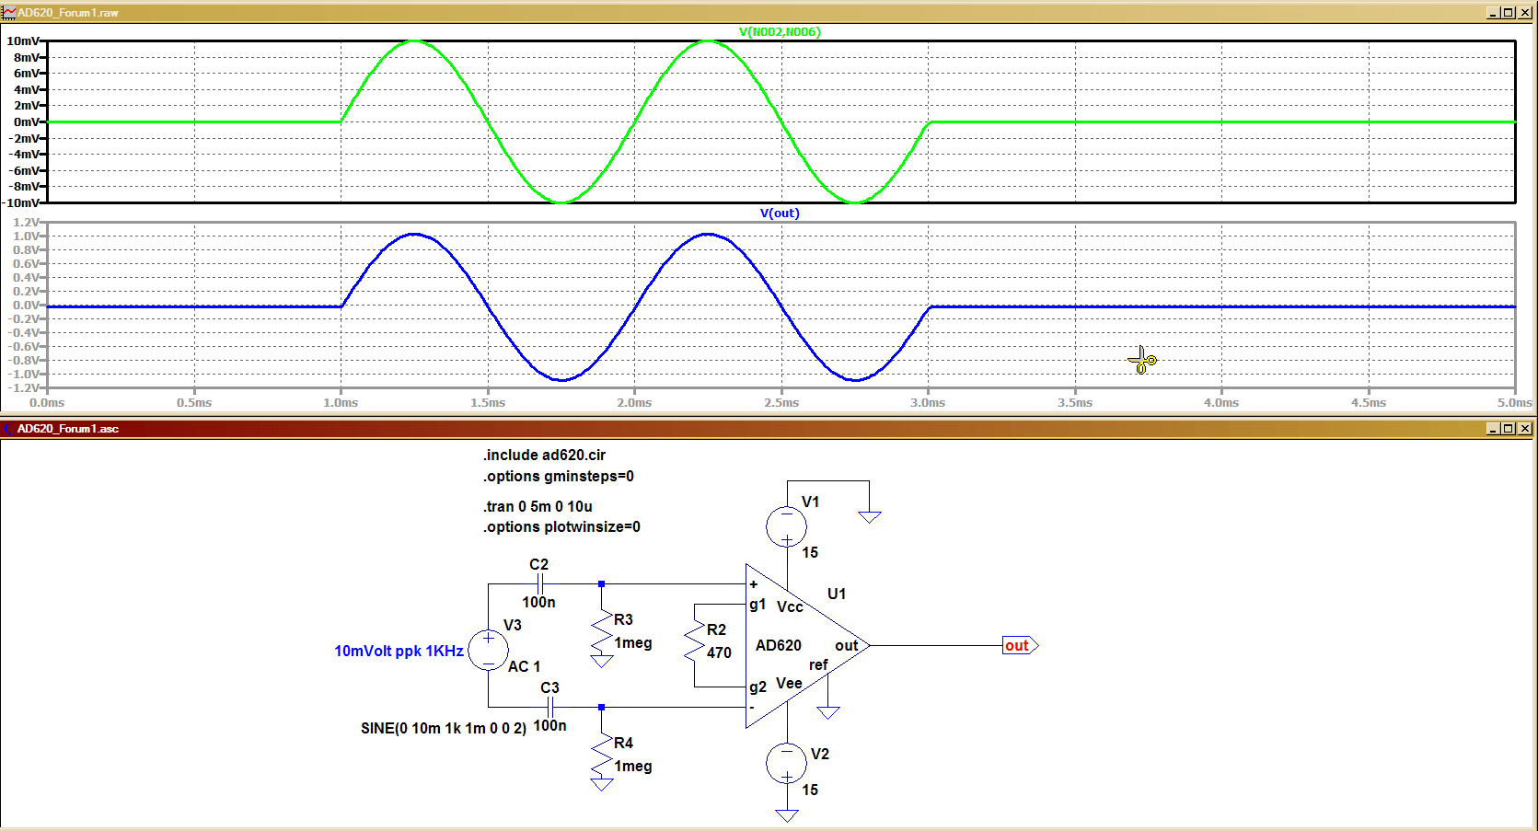Minimize the AD620_Forum1.raw plot window

(x=1494, y=12)
